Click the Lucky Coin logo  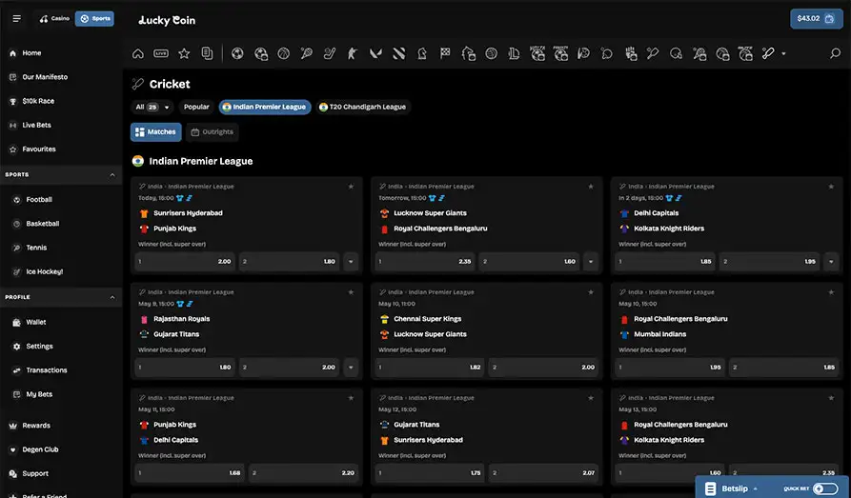[x=167, y=20]
